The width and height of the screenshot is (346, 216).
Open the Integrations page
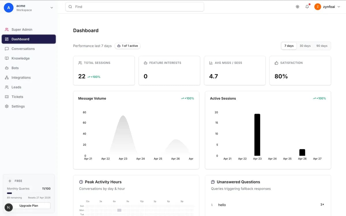[x=29, y=78]
